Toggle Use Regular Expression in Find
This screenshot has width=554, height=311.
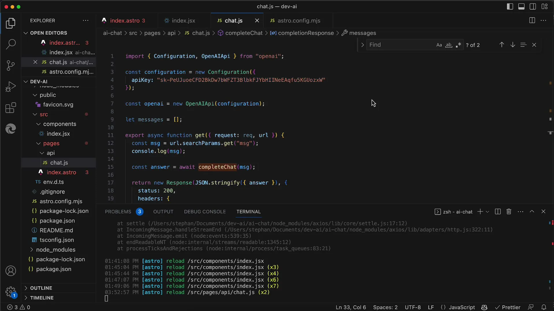(458, 45)
